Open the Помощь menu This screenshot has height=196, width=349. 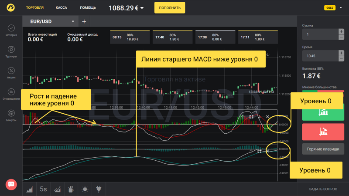click(88, 7)
